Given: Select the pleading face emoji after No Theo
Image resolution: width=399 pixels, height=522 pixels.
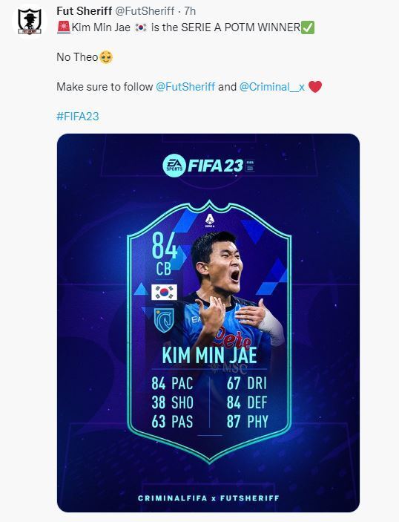Looking at the screenshot, I should point(106,57).
